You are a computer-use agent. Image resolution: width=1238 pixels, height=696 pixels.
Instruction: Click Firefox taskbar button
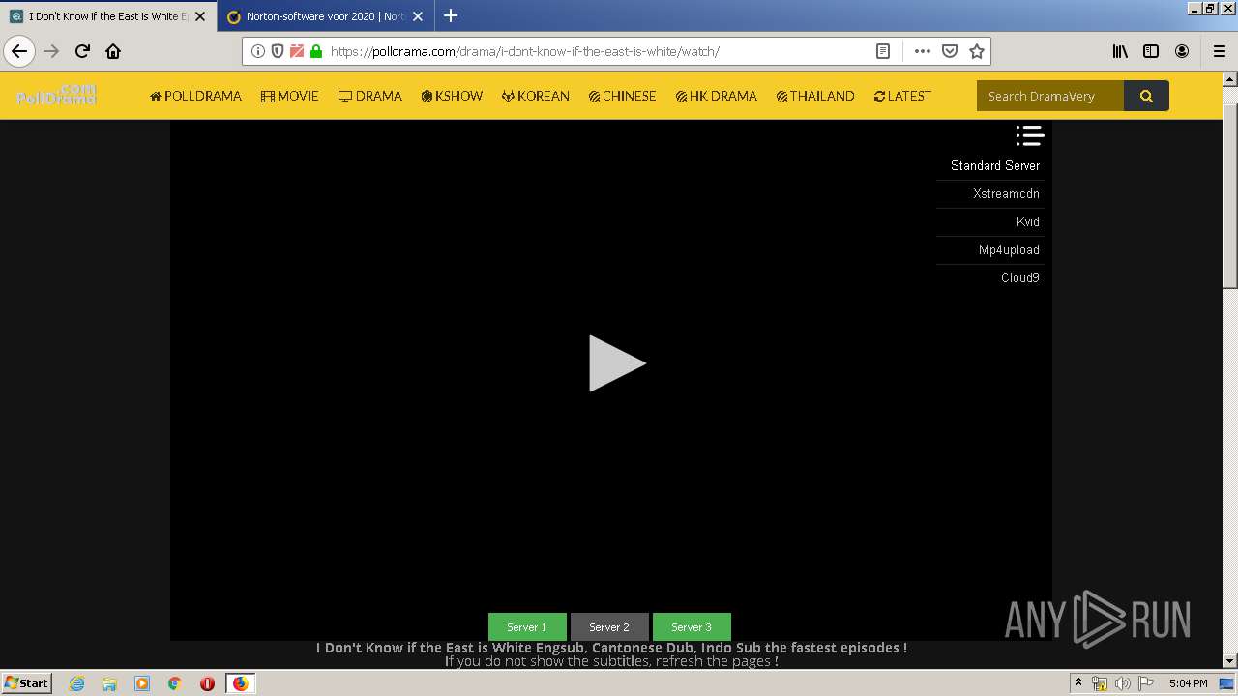point(240,683)
